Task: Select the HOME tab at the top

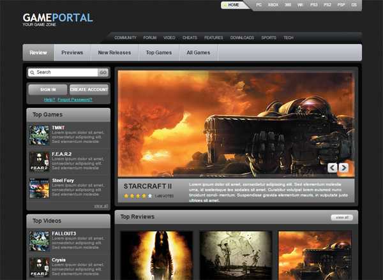Action: pyautogui.click(x=234, y=5)
